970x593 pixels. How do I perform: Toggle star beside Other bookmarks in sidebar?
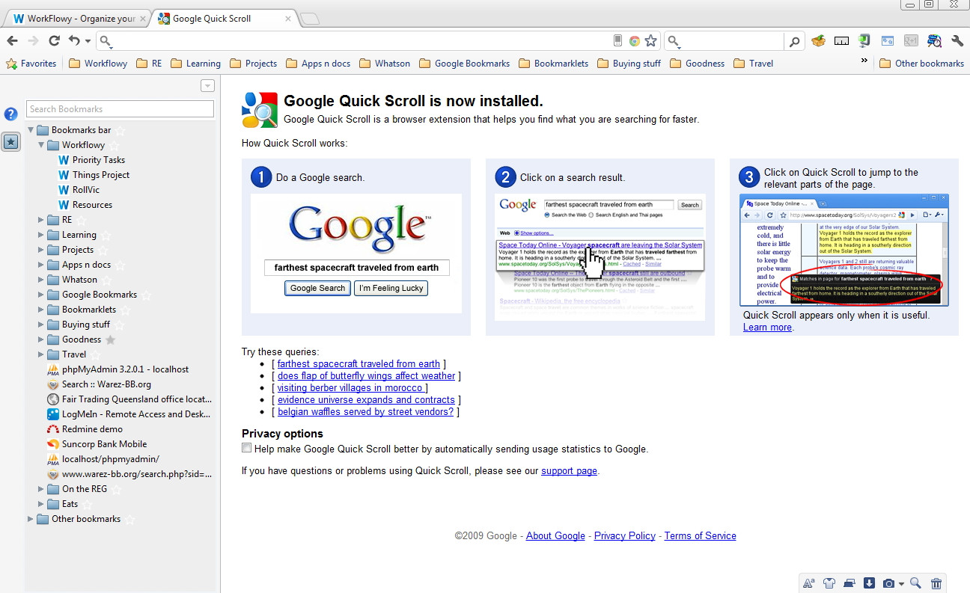[130, 519]
